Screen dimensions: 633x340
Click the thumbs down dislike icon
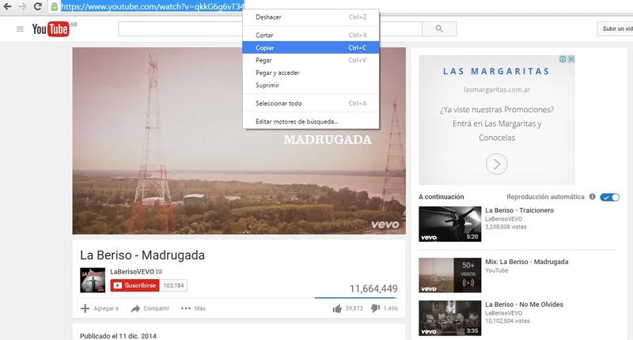(375, 308)
